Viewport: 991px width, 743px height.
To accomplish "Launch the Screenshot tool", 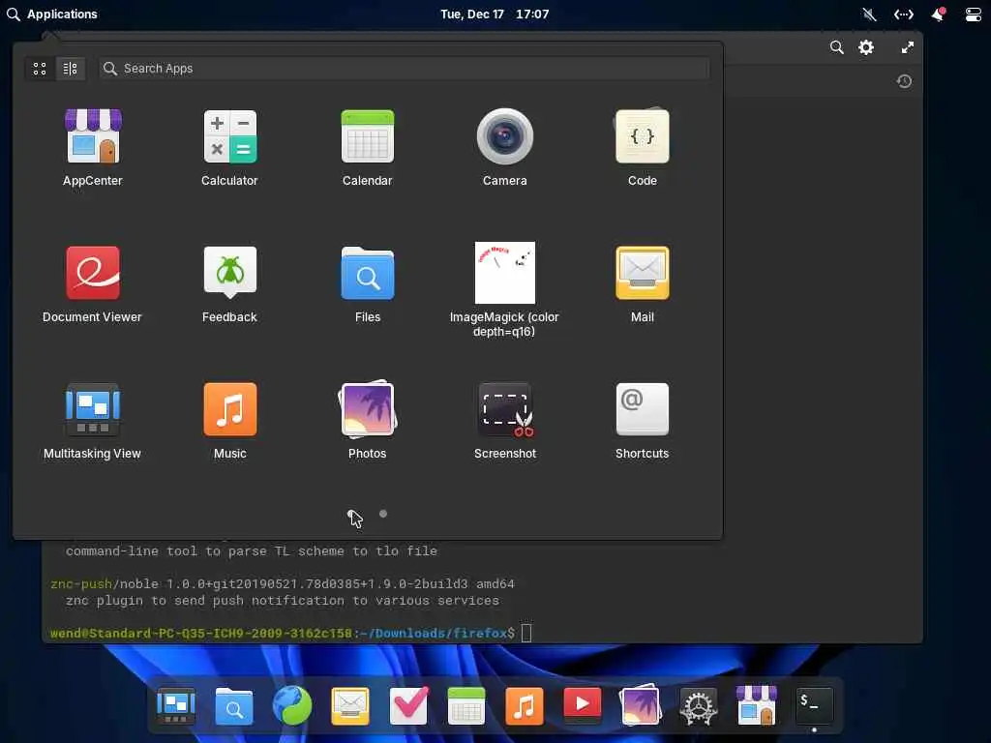I will coord(505,421).
